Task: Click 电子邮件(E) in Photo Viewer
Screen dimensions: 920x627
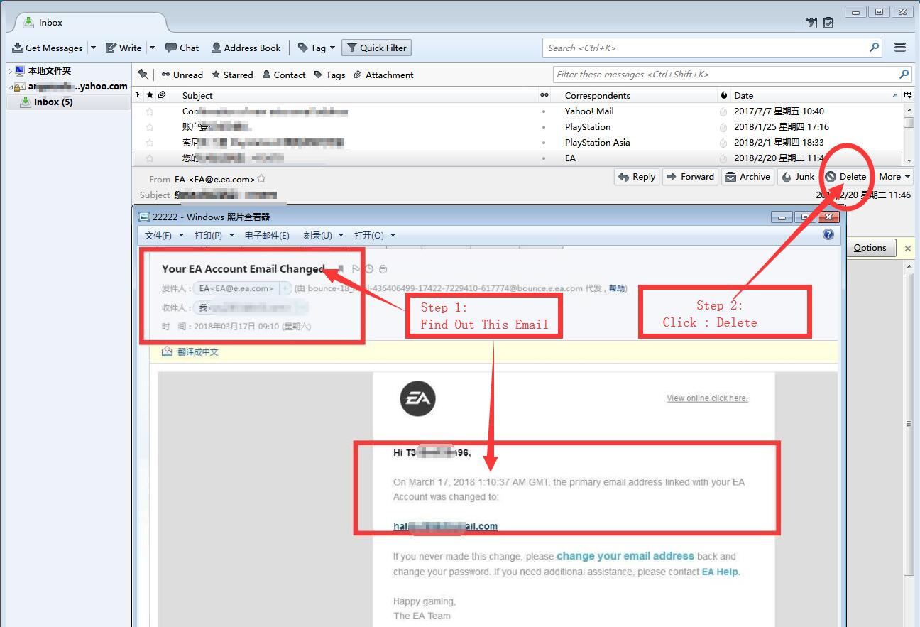Action: point(267,235)
